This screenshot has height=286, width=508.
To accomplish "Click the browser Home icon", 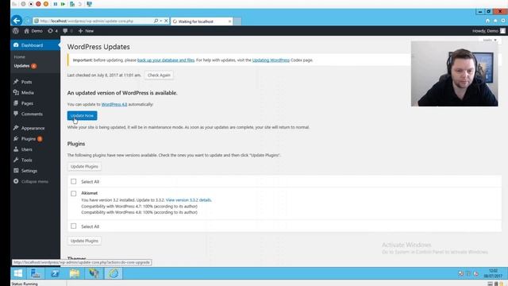I will tap(487, 21).
